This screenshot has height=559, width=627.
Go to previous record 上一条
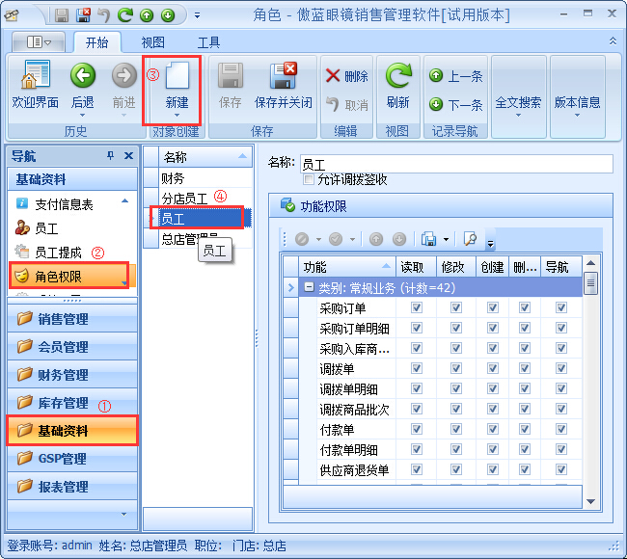[x=456, y=75]
